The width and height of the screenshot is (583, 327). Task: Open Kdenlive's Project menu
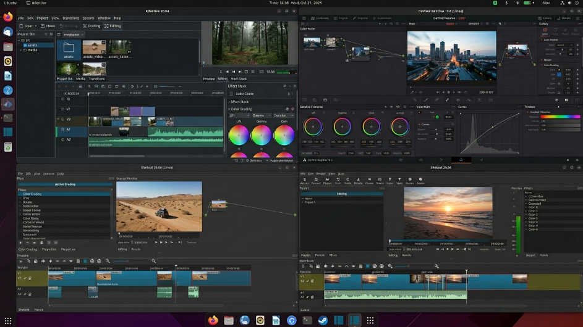[42, 18]
